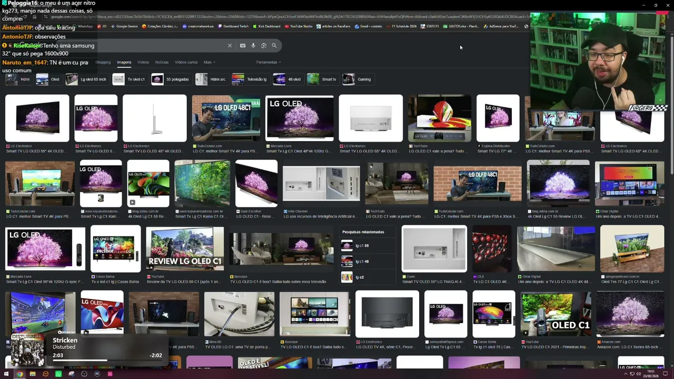The image size is (674, 379).
Task: Expand the Mais dropdown menu
Action: pyautogui.click(x=209, y=62)
